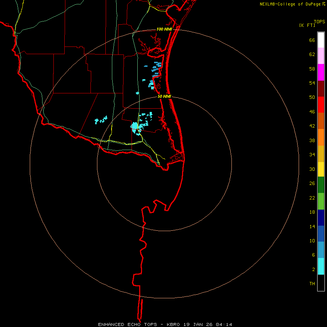Image resolution: width=327 pixels, height=327 pixels.
Task: Click the legend value "58"
Action: (x=312, y=69)
